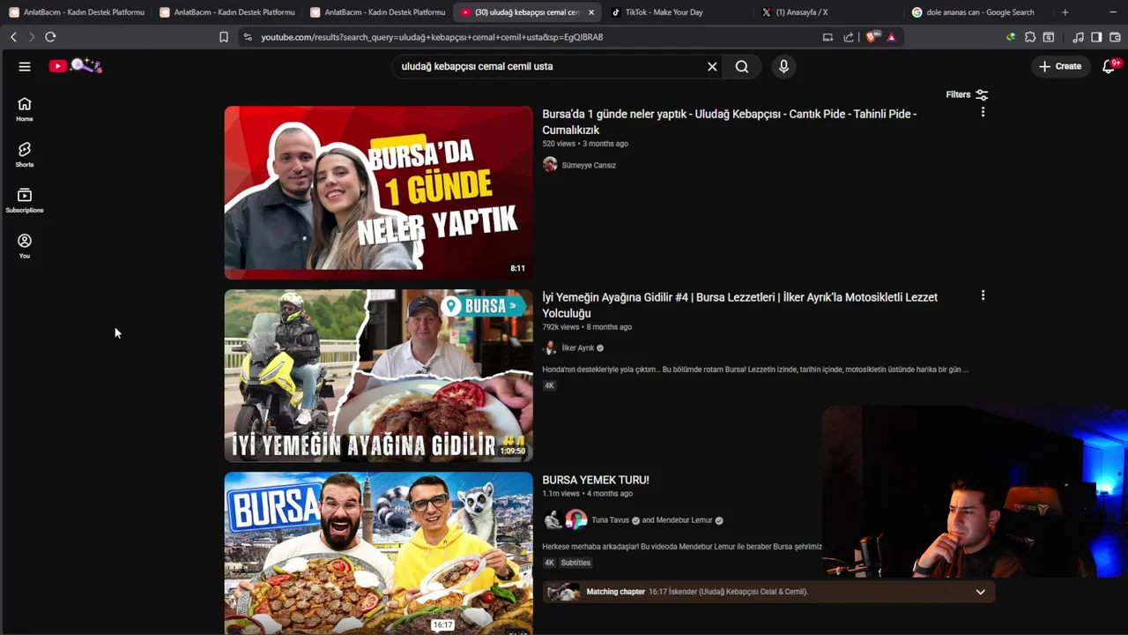Image resolution: width=1128 pixels, height=635 pixels.
Task: Click the Subtitles badge on Bursa Yemek Turu
Action: coord(575,563)
